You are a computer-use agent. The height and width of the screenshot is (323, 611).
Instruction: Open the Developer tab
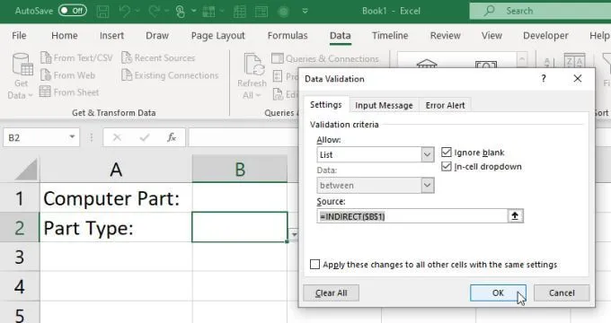[x=545, y=35]
